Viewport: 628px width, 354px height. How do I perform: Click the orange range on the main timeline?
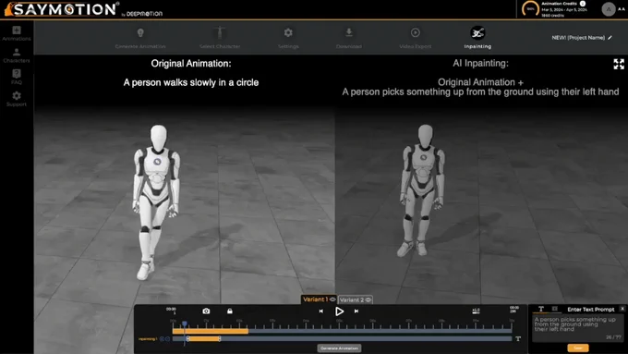point(211,331)
